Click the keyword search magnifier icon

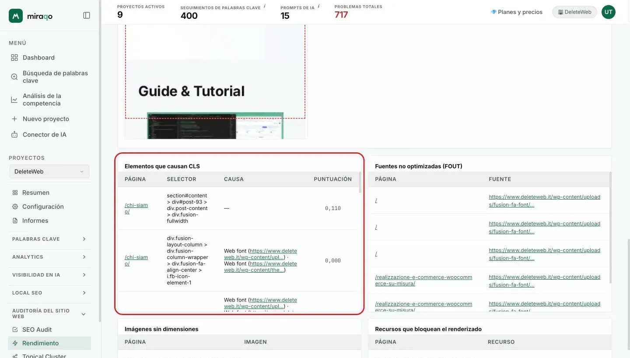tap(14, 77)
